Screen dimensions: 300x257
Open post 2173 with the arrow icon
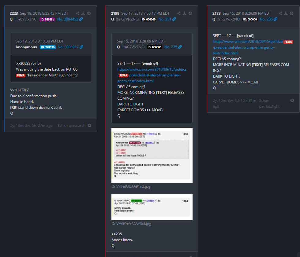pyautogui.click(x=291, y=13)
